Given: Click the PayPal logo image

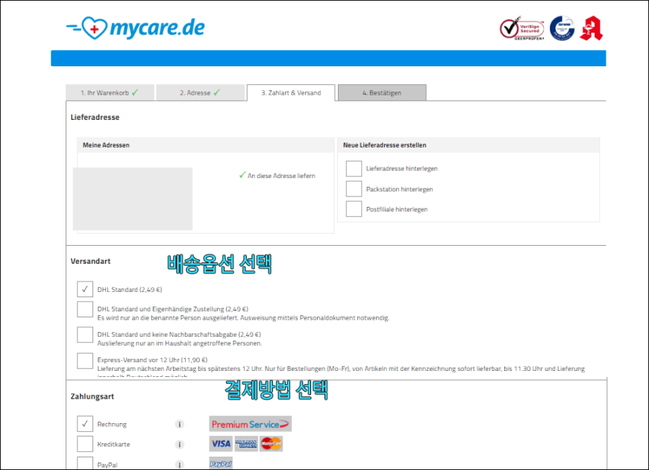Looking at the screenshot, I should coord(221,463).
